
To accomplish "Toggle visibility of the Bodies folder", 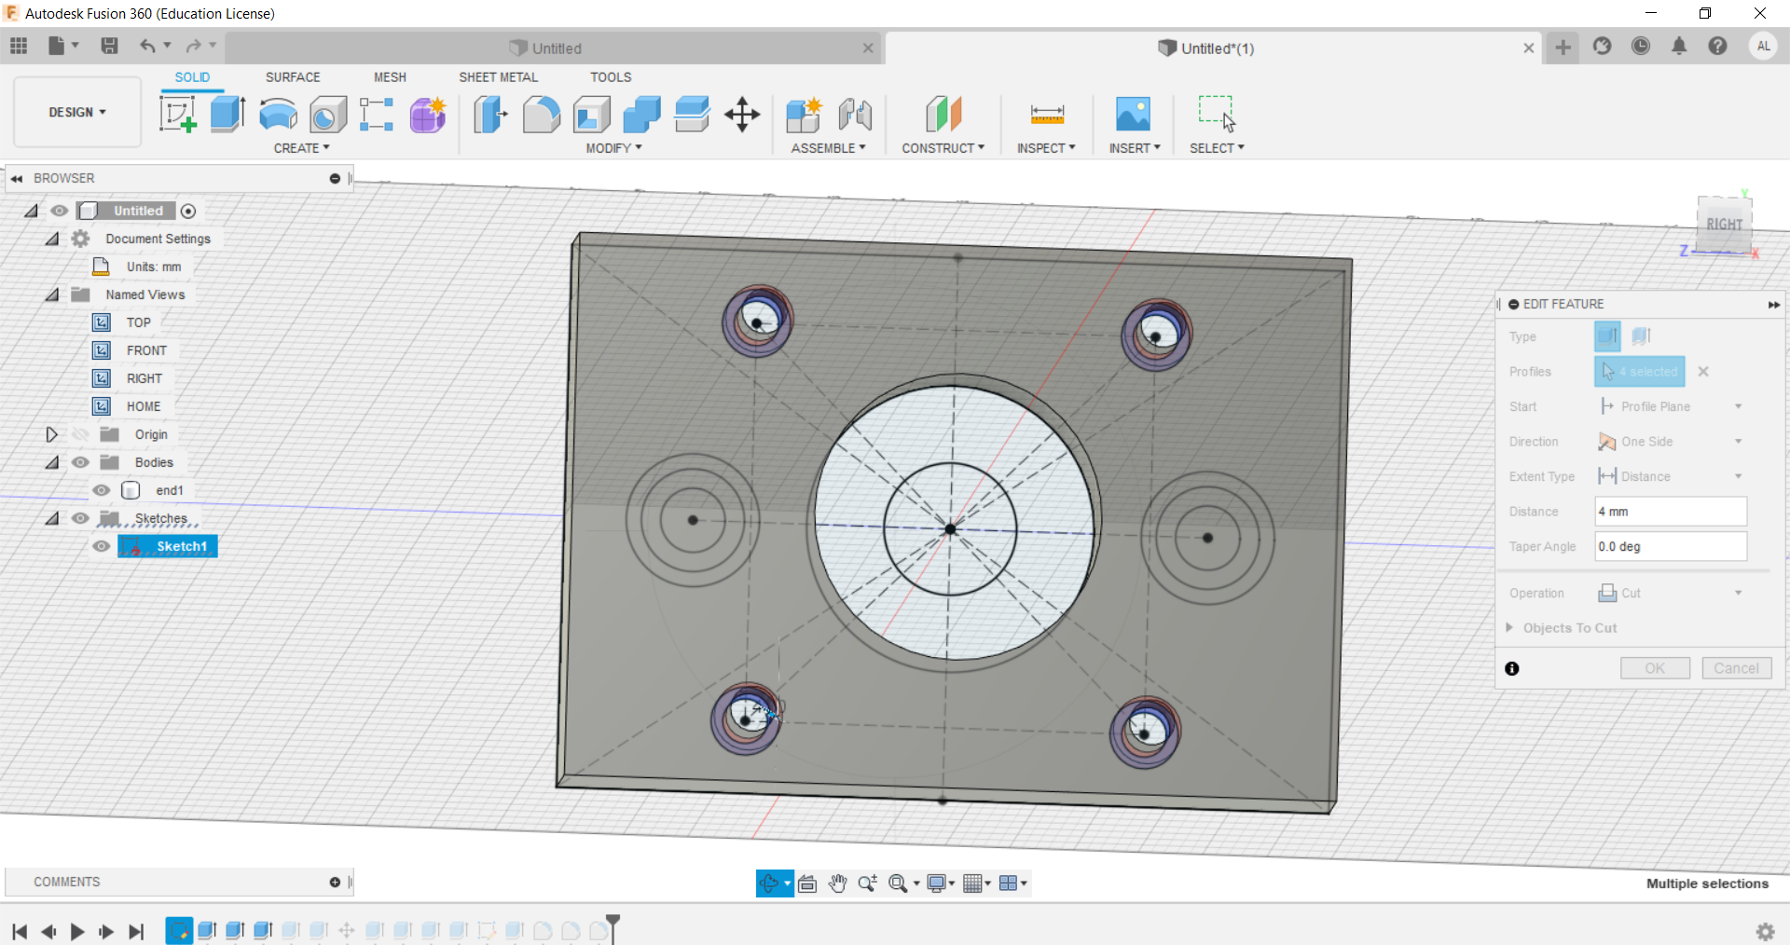I will pos(81,462).
